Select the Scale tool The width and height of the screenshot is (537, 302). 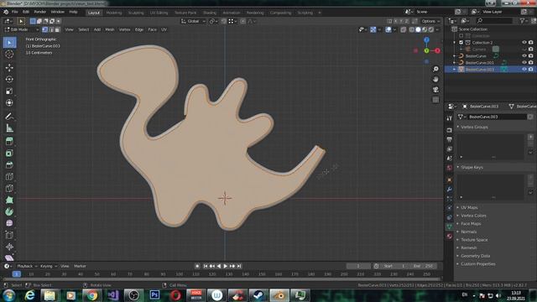coord(9,91)
